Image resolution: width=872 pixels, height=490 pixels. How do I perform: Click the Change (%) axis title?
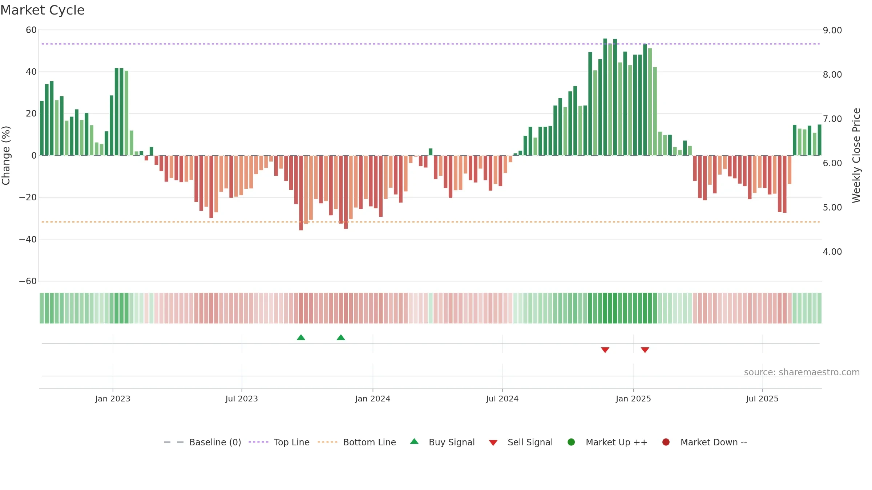(6, 155)
